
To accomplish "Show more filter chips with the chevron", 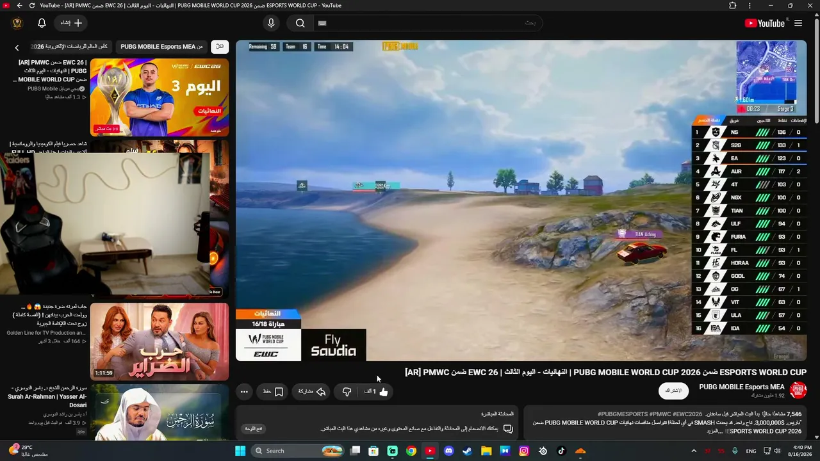I will point(17,47).
